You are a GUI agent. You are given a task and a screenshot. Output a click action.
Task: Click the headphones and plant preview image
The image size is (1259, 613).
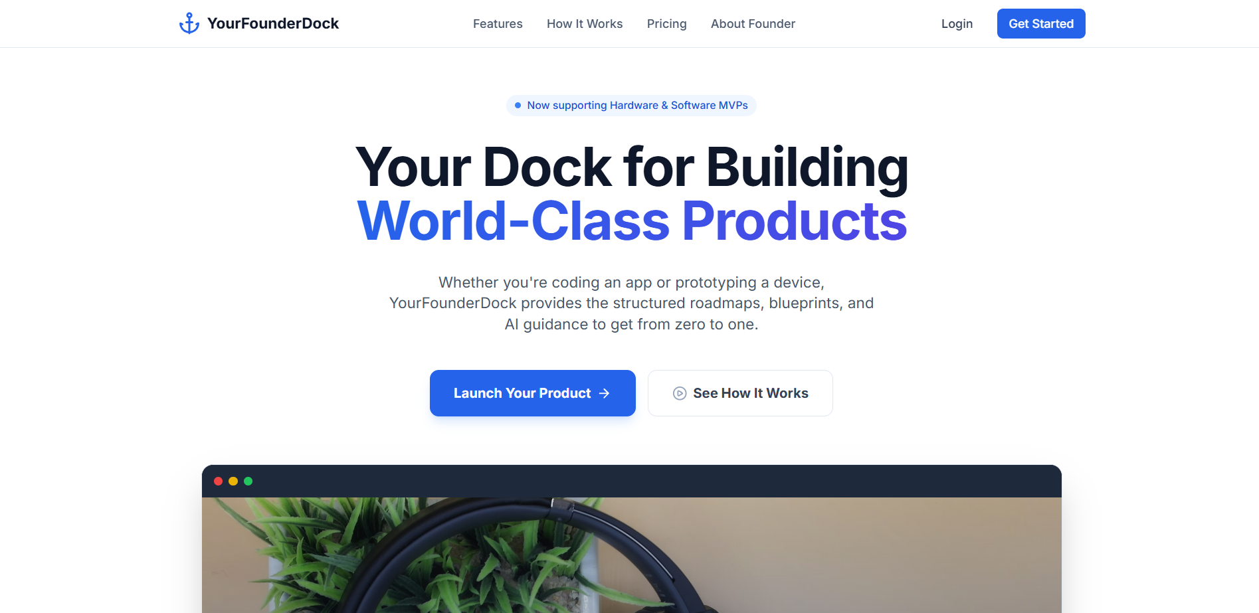632,555
